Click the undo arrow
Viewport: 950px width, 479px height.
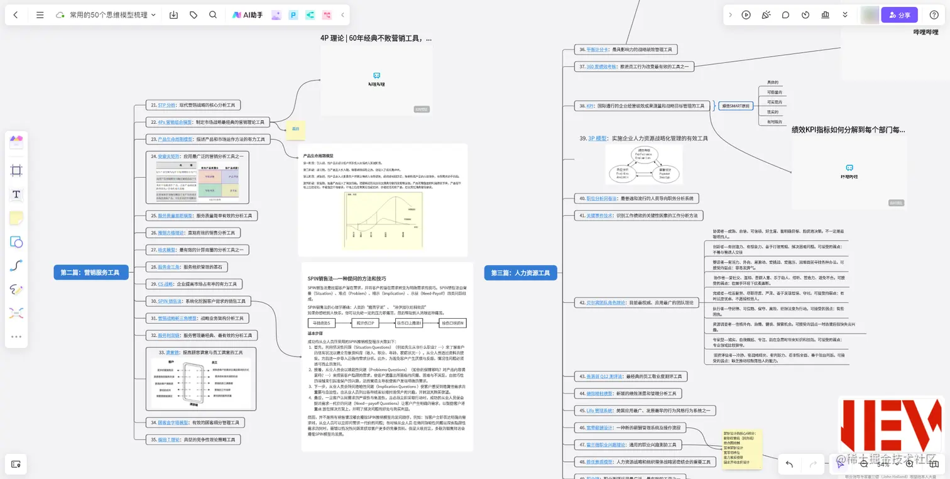tap(789, 464)
